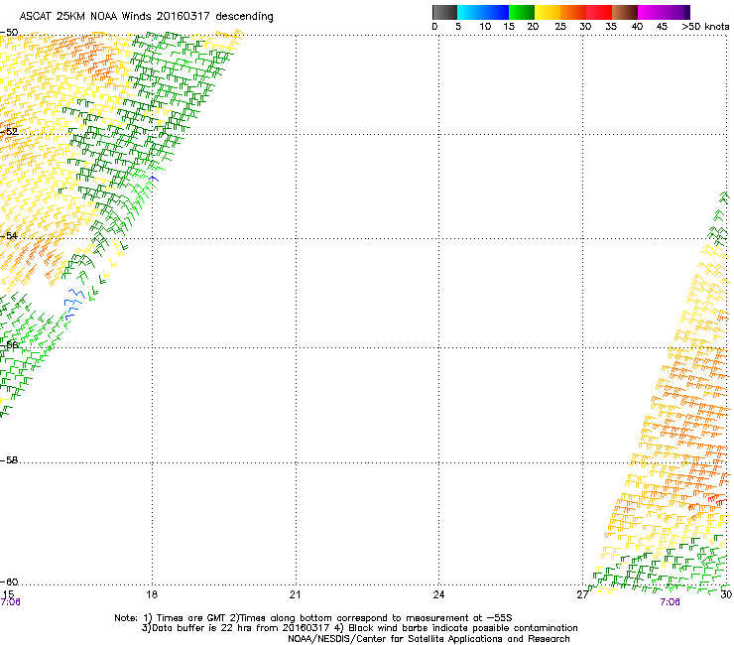The width and height of the screenshot is (734, 645).
Task: Click the '>50 knots' legend label
Action: pyautogui.click(x=705, y=27)
